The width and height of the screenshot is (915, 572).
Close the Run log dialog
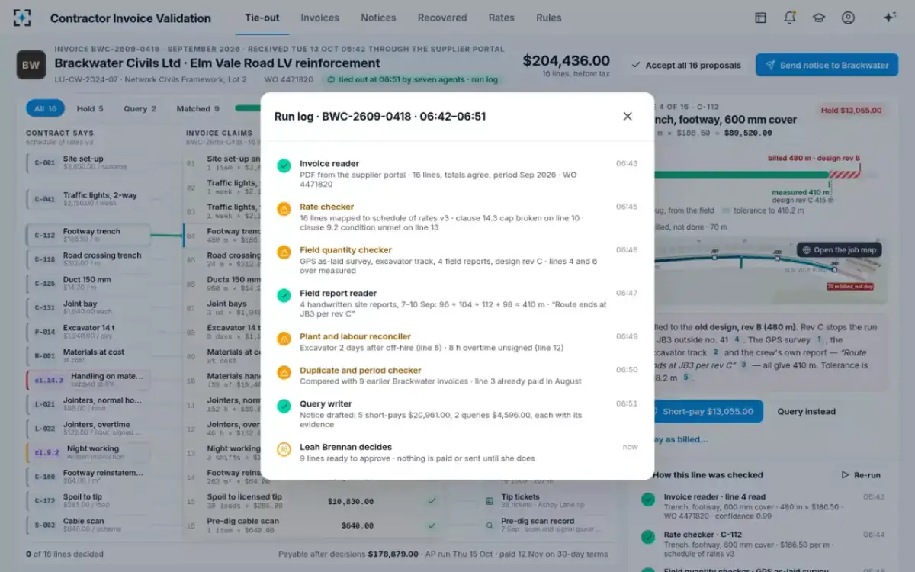pos(628,116)
